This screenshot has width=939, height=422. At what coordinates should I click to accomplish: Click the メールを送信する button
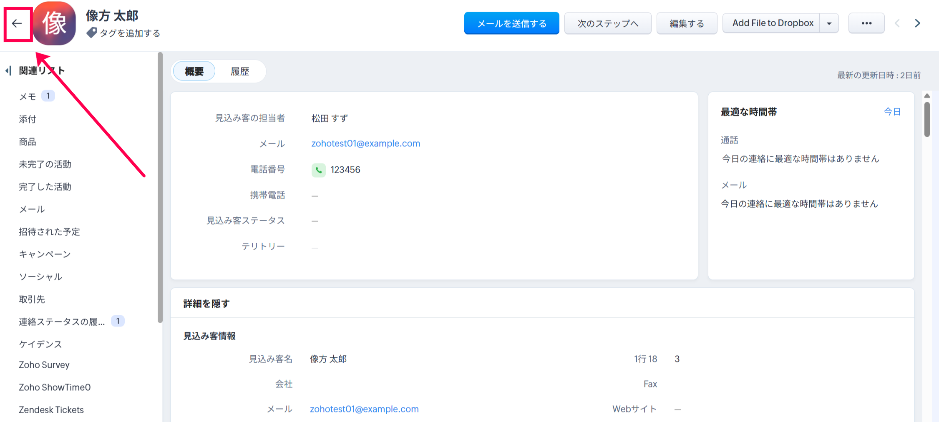511,23
